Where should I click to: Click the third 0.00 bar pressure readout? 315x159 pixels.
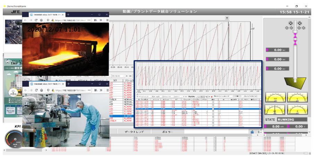pos(278,68)
